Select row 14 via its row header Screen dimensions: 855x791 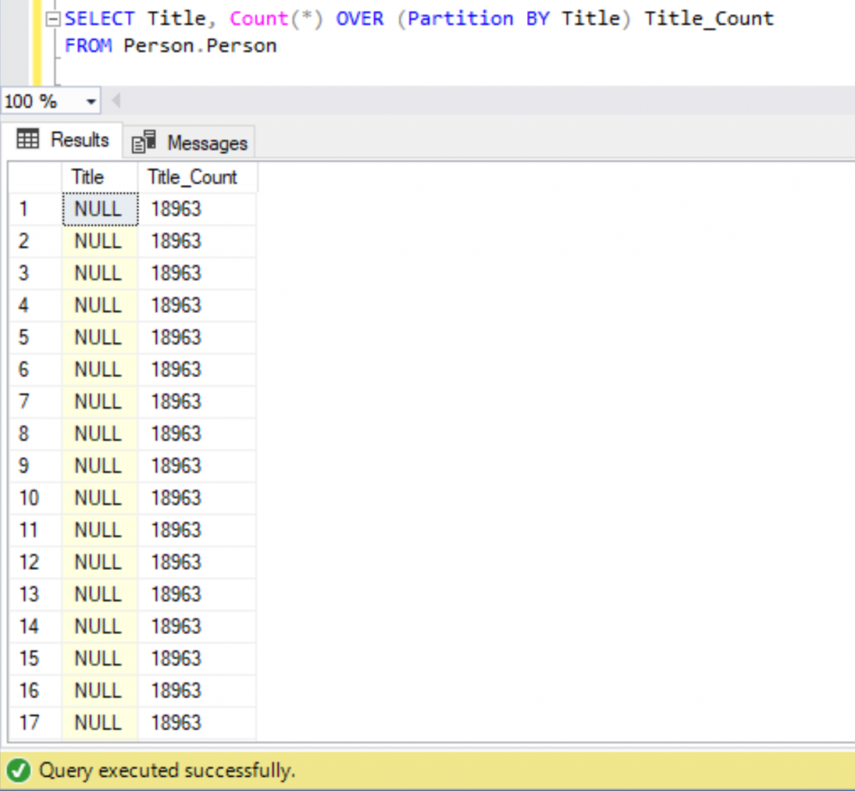[x=35, y=626]
